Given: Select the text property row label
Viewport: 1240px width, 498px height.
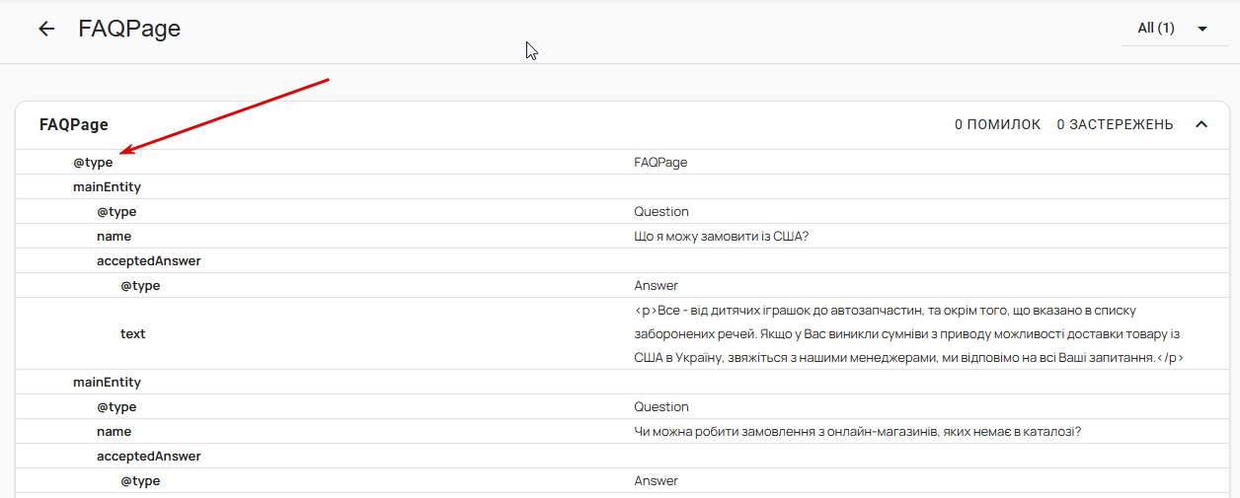Looking at the screenshot, I should click(132, 334).
